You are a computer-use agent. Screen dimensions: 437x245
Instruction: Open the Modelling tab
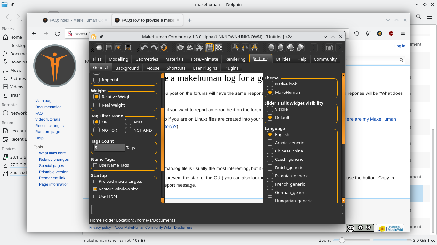coord(118,59)
